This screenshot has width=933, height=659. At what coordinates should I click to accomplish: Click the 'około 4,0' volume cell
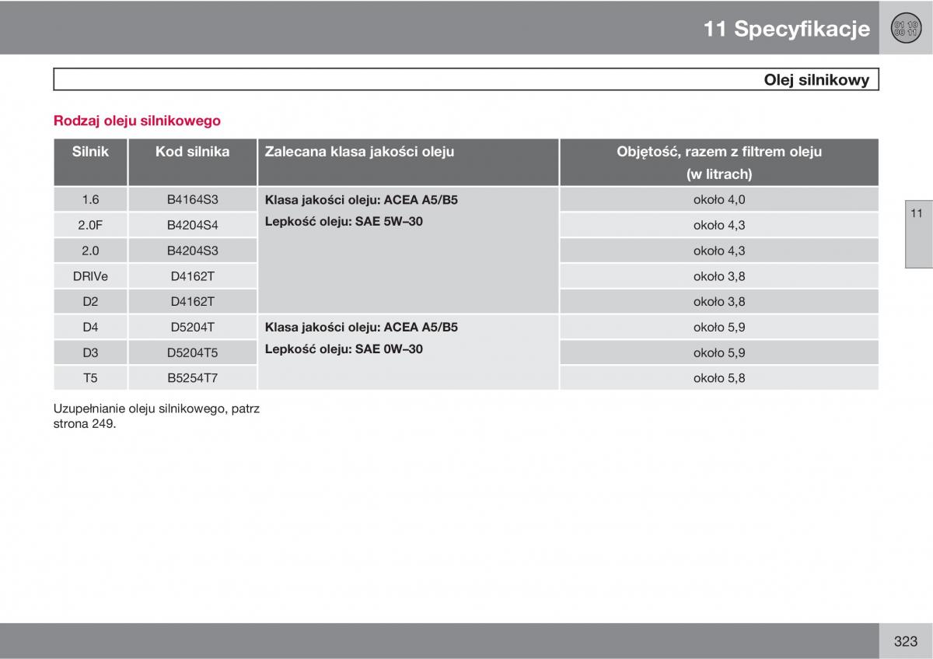tap(719, 199)
